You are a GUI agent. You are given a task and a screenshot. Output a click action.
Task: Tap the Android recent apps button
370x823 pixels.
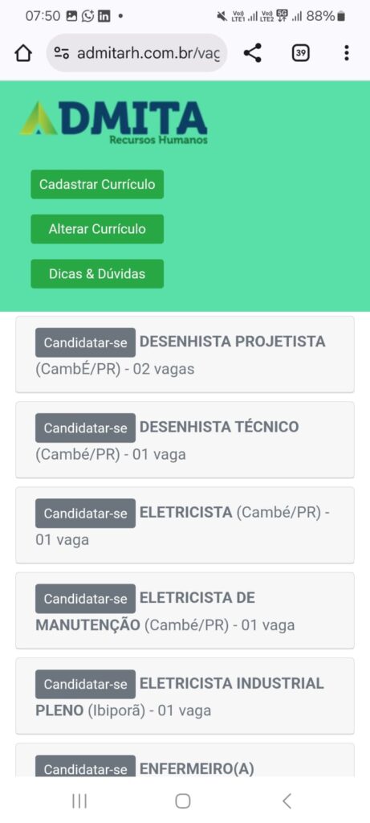click(79, 801)
